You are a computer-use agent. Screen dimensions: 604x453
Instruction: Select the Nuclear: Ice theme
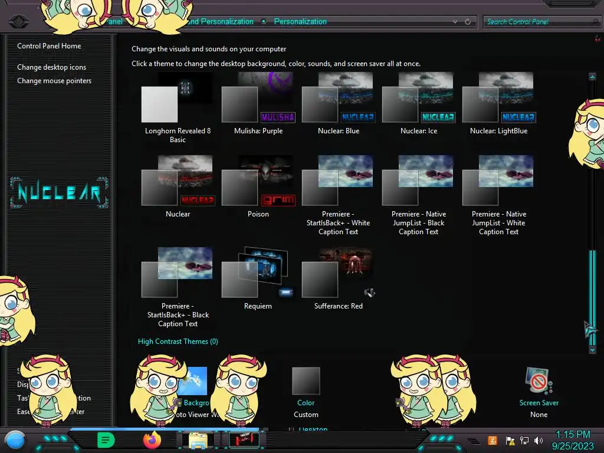tap(419, 104)
